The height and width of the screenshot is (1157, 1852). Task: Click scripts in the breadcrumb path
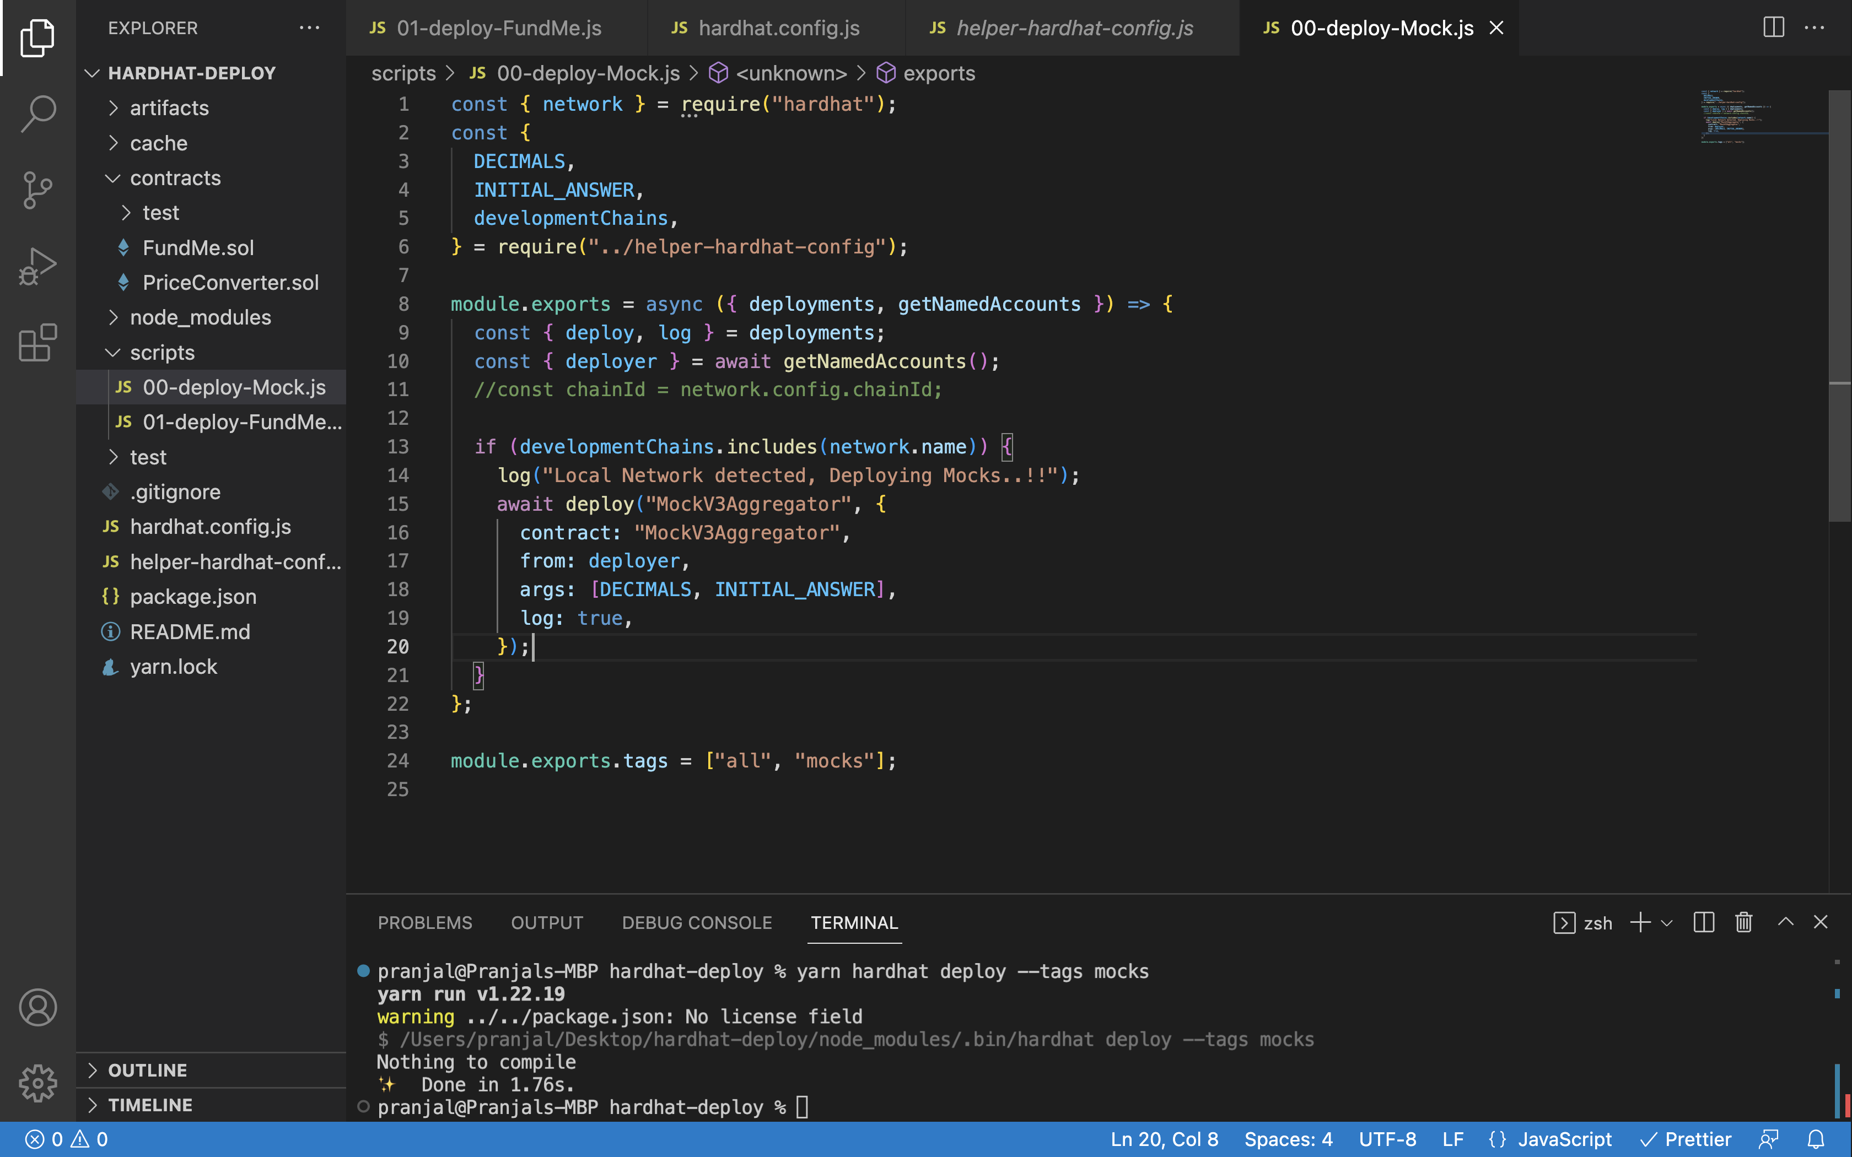403,73
